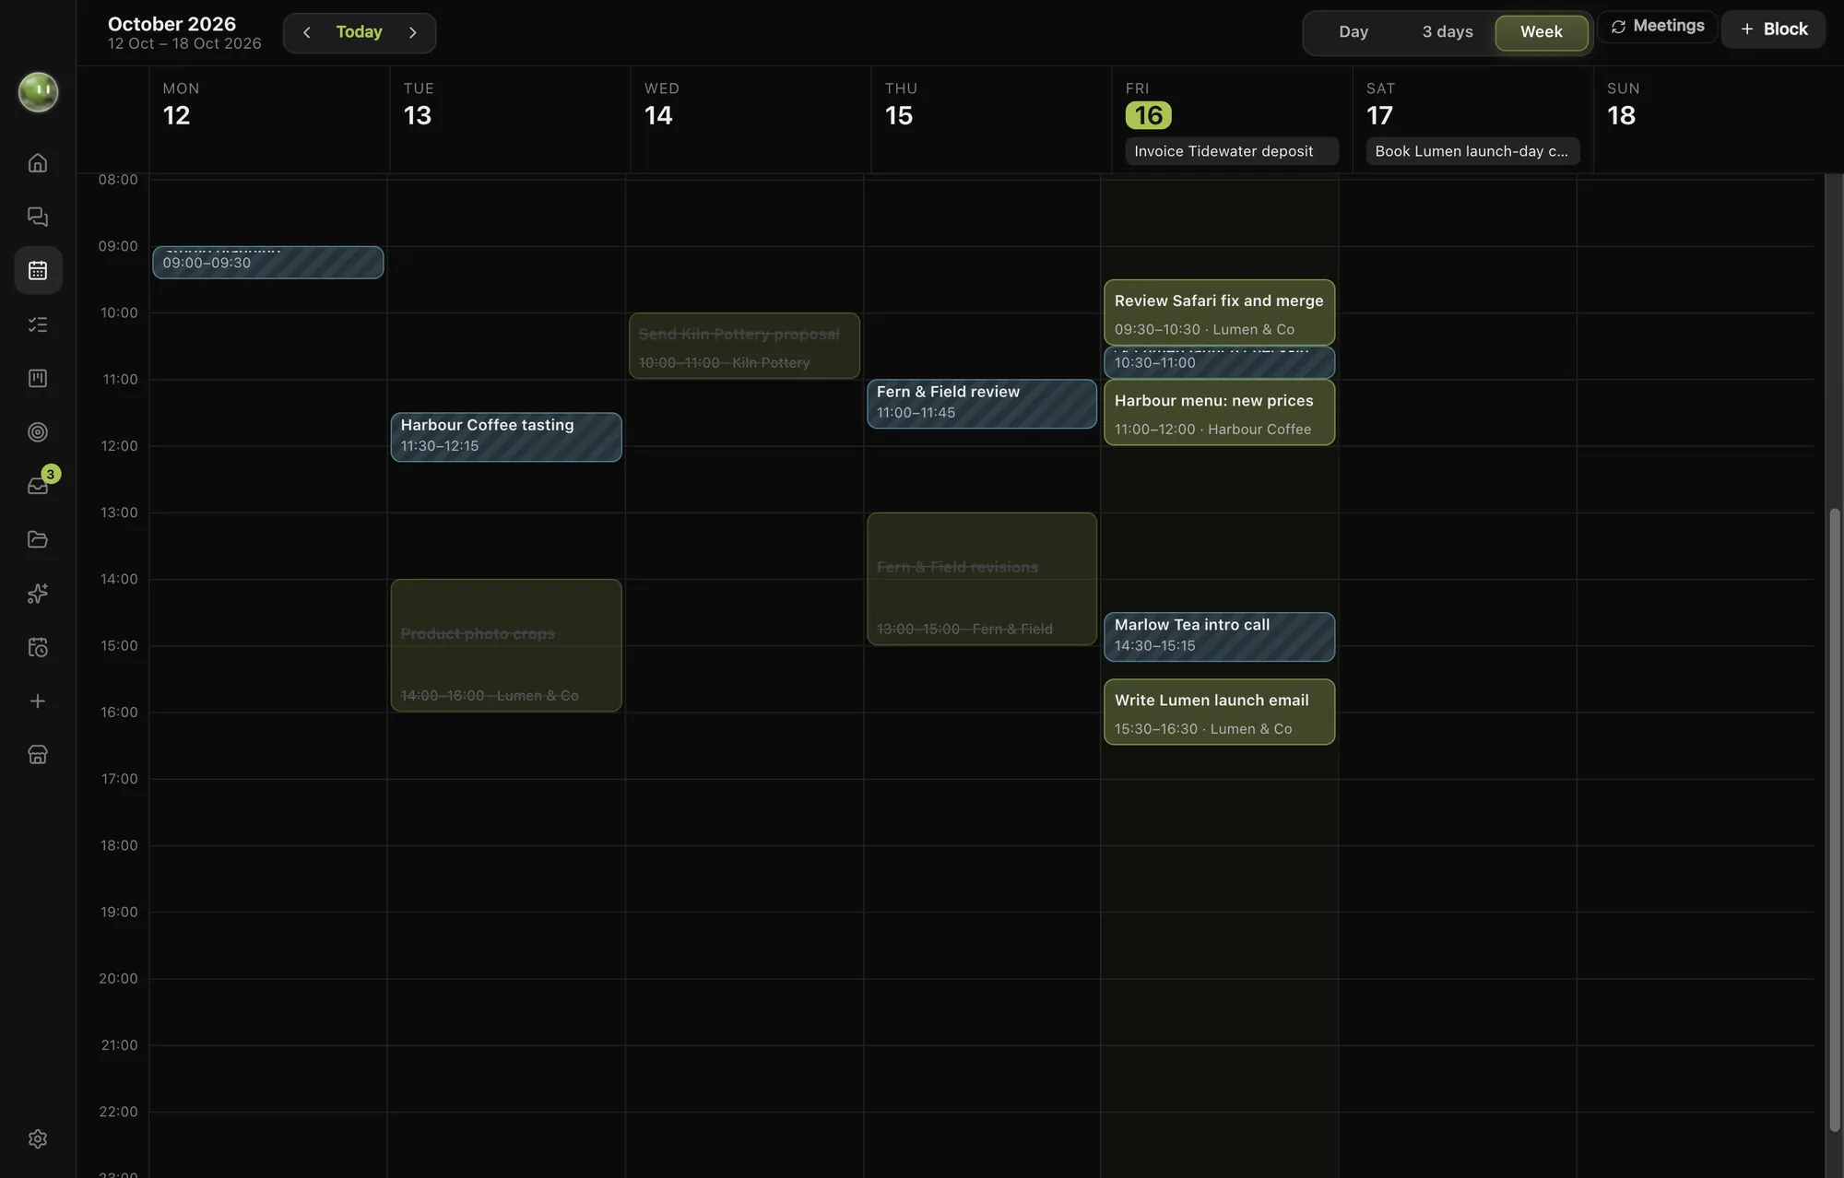Click the green profile avatar
The image size is (1844, 1178).
(38, 92)
